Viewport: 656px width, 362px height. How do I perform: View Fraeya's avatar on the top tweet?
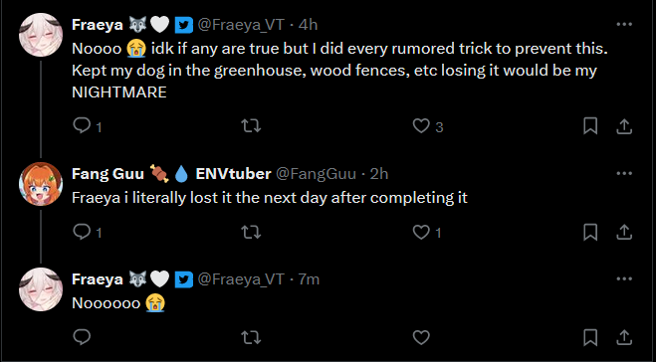tap(41, 35)
